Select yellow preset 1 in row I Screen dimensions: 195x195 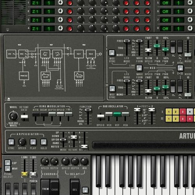click(x=169, y=112)
